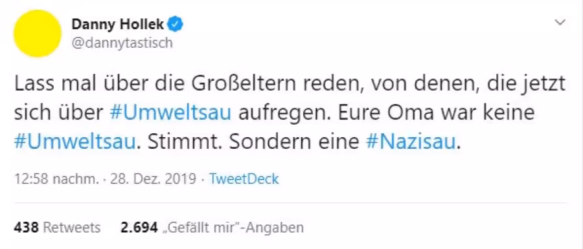The height and width of the screenshot is (249, 583).
Task: Click the yellow profile avatar circle
Action: 37,34
